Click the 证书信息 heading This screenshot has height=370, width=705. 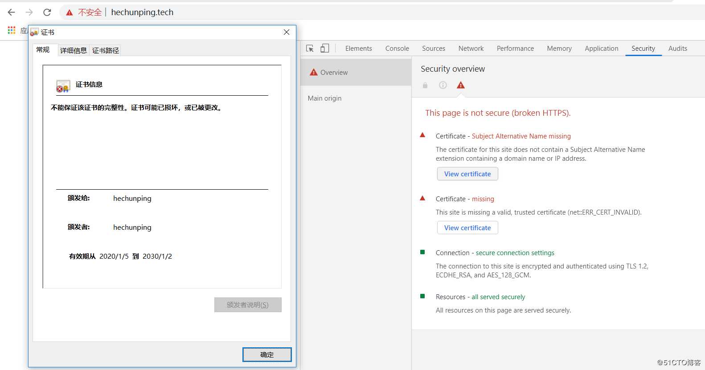pyautogui.click(x=89, y=84)
